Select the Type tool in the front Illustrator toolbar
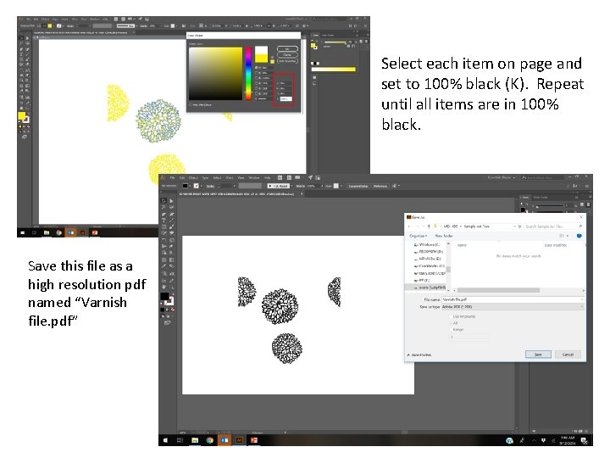The width and height of the screenshot is (610, 458). pos(164,221)
